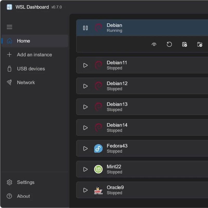Viewport: 208px width, 208px height.
Task: Click the folder arrow icon for Debian
Action: (200, 44)
